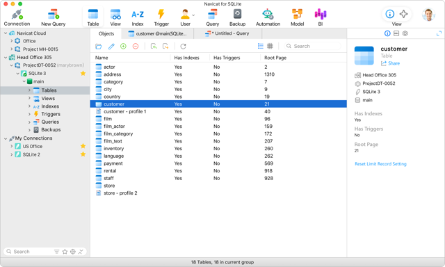Switch to Untitled - Query tab
The width and height of the screenshot is (445, 267).
[x=228, y=33]
